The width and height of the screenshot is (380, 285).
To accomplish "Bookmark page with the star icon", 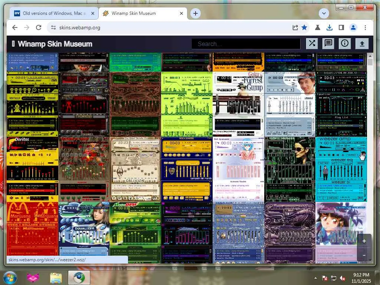I will click(304, 27).
